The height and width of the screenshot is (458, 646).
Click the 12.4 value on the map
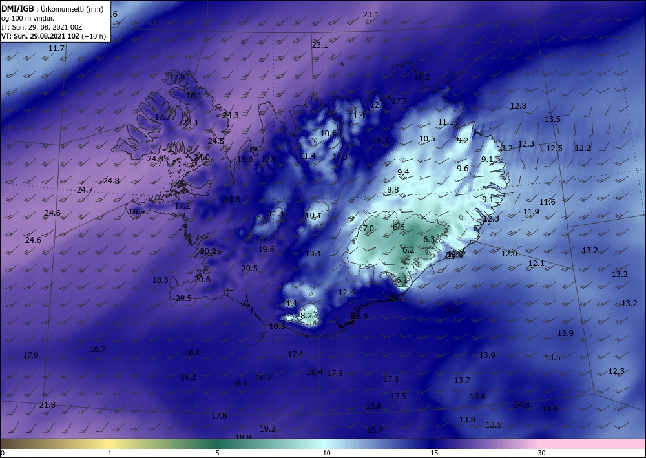point(346,293)
